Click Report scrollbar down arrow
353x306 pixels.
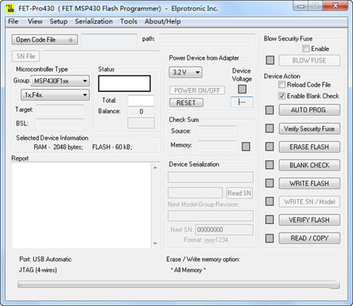(155, 243)
